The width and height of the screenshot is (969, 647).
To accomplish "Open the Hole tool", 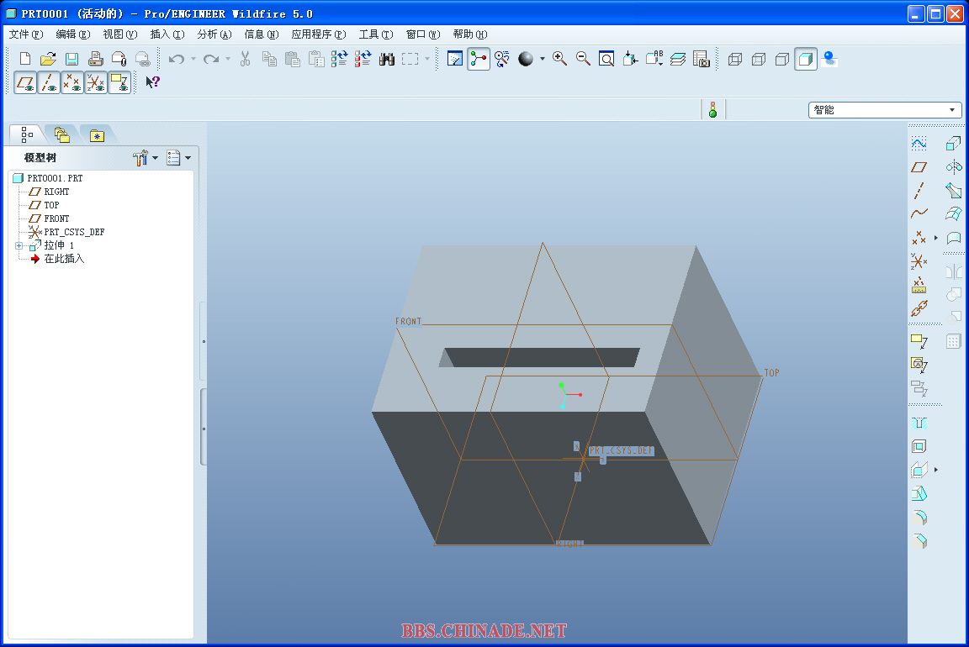I will tap(919, 423).
